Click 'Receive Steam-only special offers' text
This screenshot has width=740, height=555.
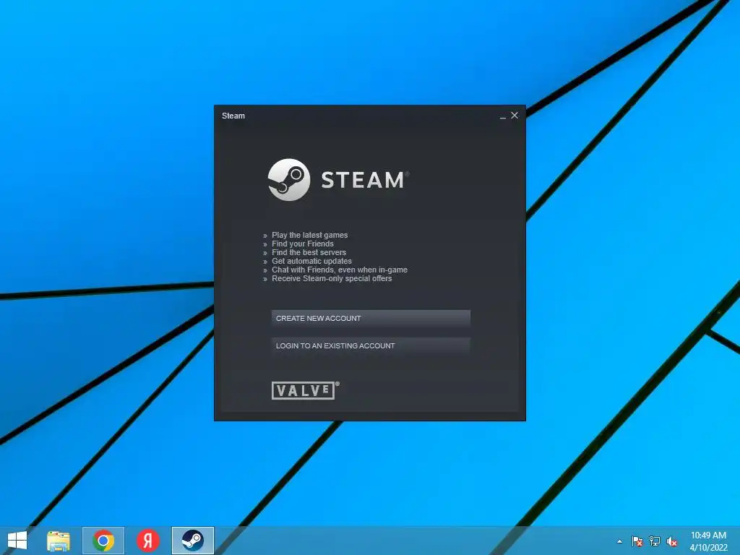point(332,278)
